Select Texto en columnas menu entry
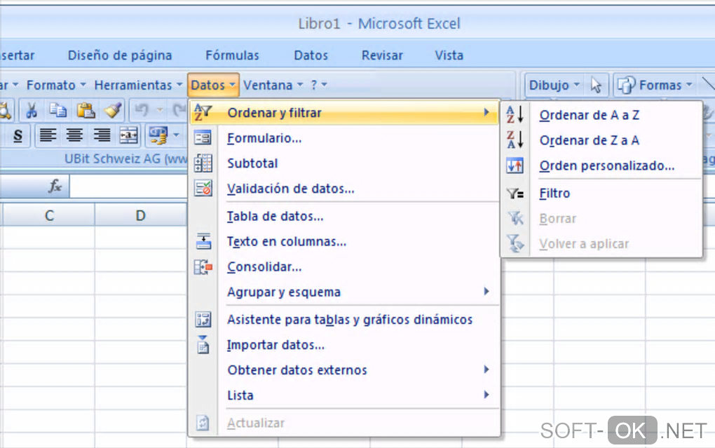 tap(286, 242)
